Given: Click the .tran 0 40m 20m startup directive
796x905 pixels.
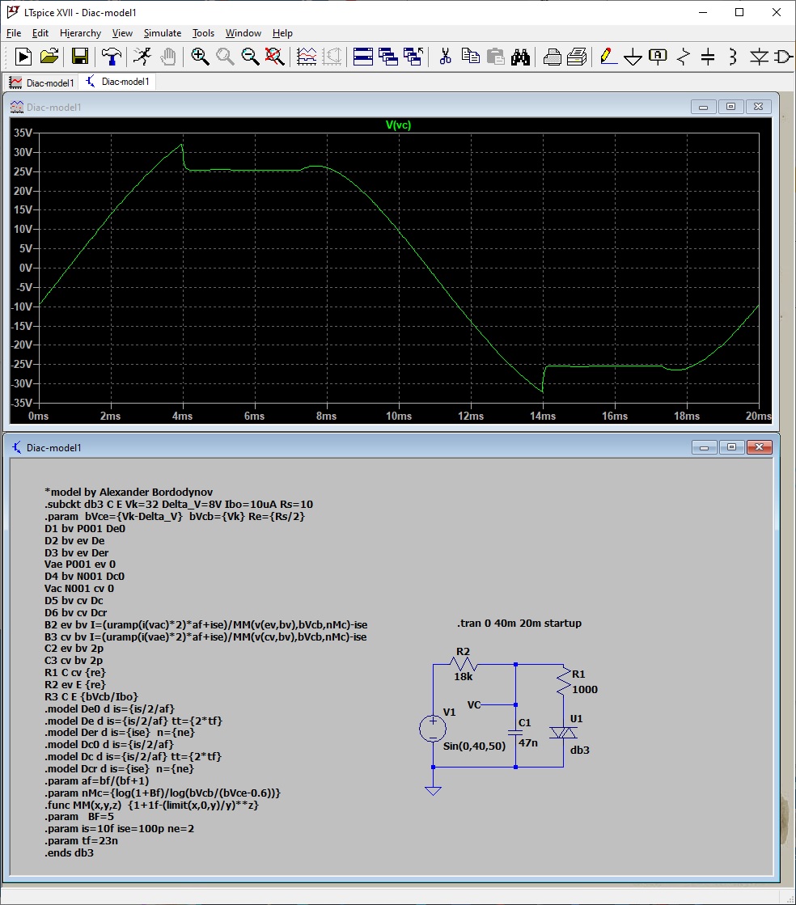Looking at the screenshot, I should click(x=519, y=624).
